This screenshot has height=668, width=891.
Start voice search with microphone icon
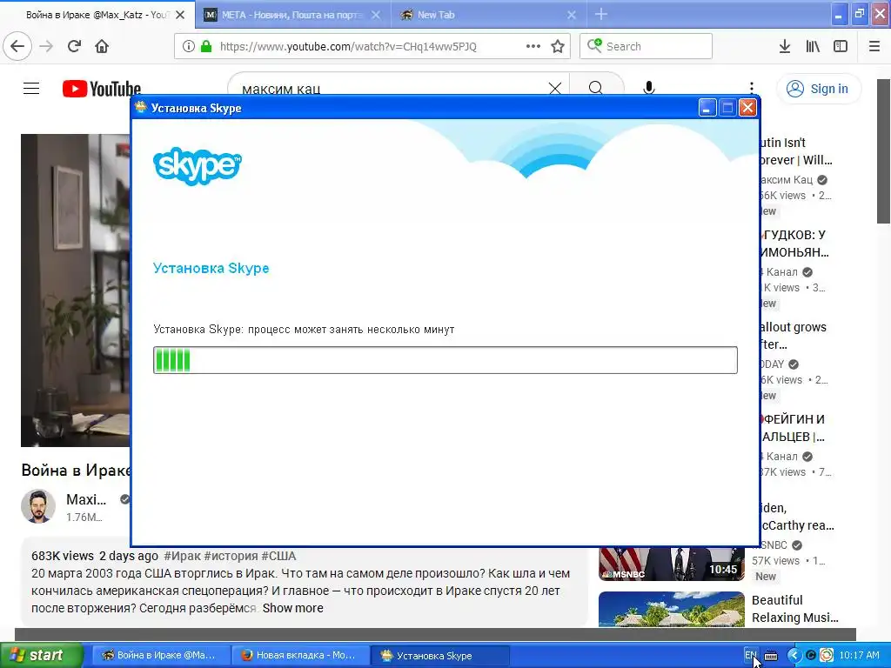click(649, 88)
